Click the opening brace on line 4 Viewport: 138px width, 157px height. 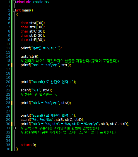(x=17, y=15)
